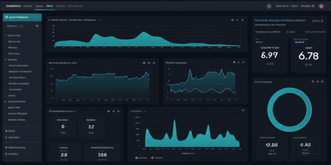
Task: Click last header icon of the donut chart panel
Action: pos(323,82)
